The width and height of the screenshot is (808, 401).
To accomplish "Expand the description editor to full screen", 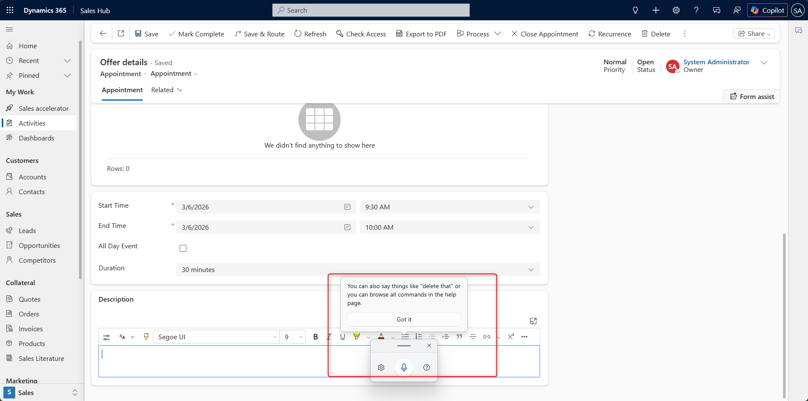I will click(533, 321).
